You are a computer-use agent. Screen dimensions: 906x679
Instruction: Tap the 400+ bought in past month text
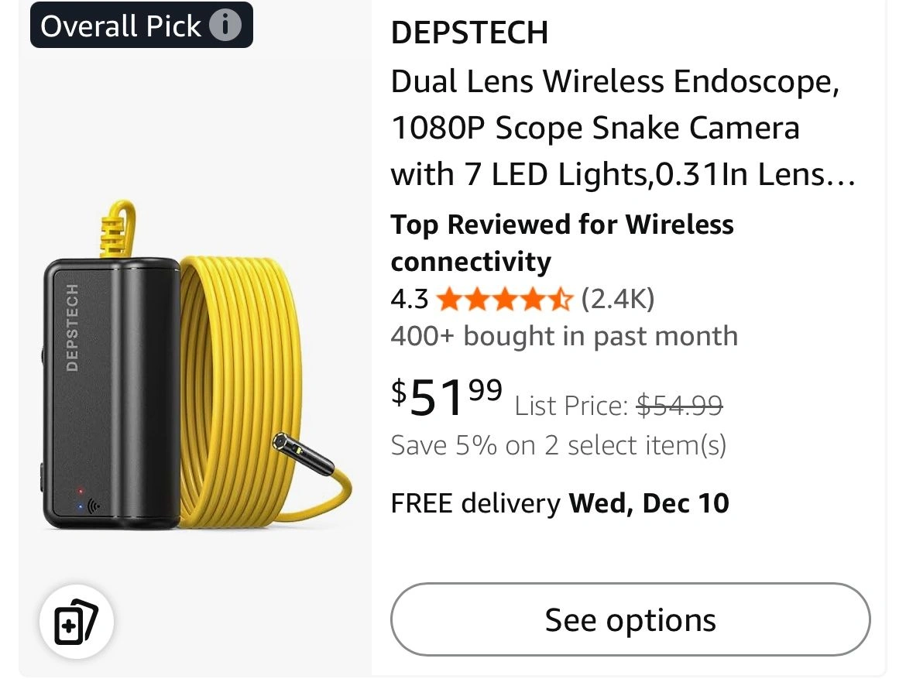coord(564,336)
